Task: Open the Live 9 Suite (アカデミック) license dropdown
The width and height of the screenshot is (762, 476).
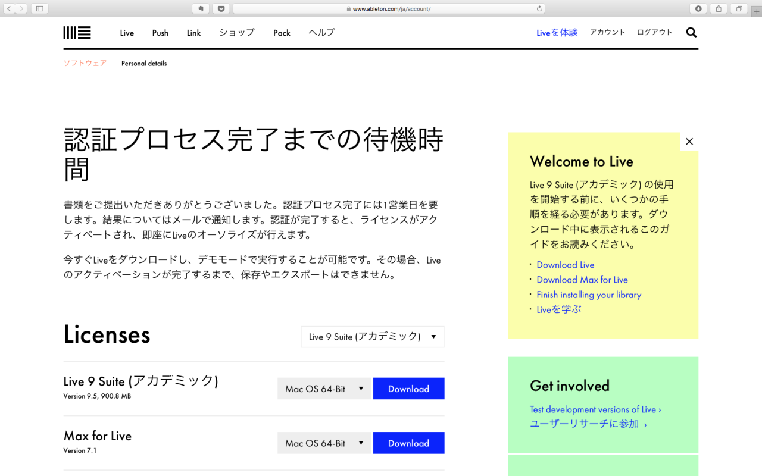Action: (x=373, y=337)
